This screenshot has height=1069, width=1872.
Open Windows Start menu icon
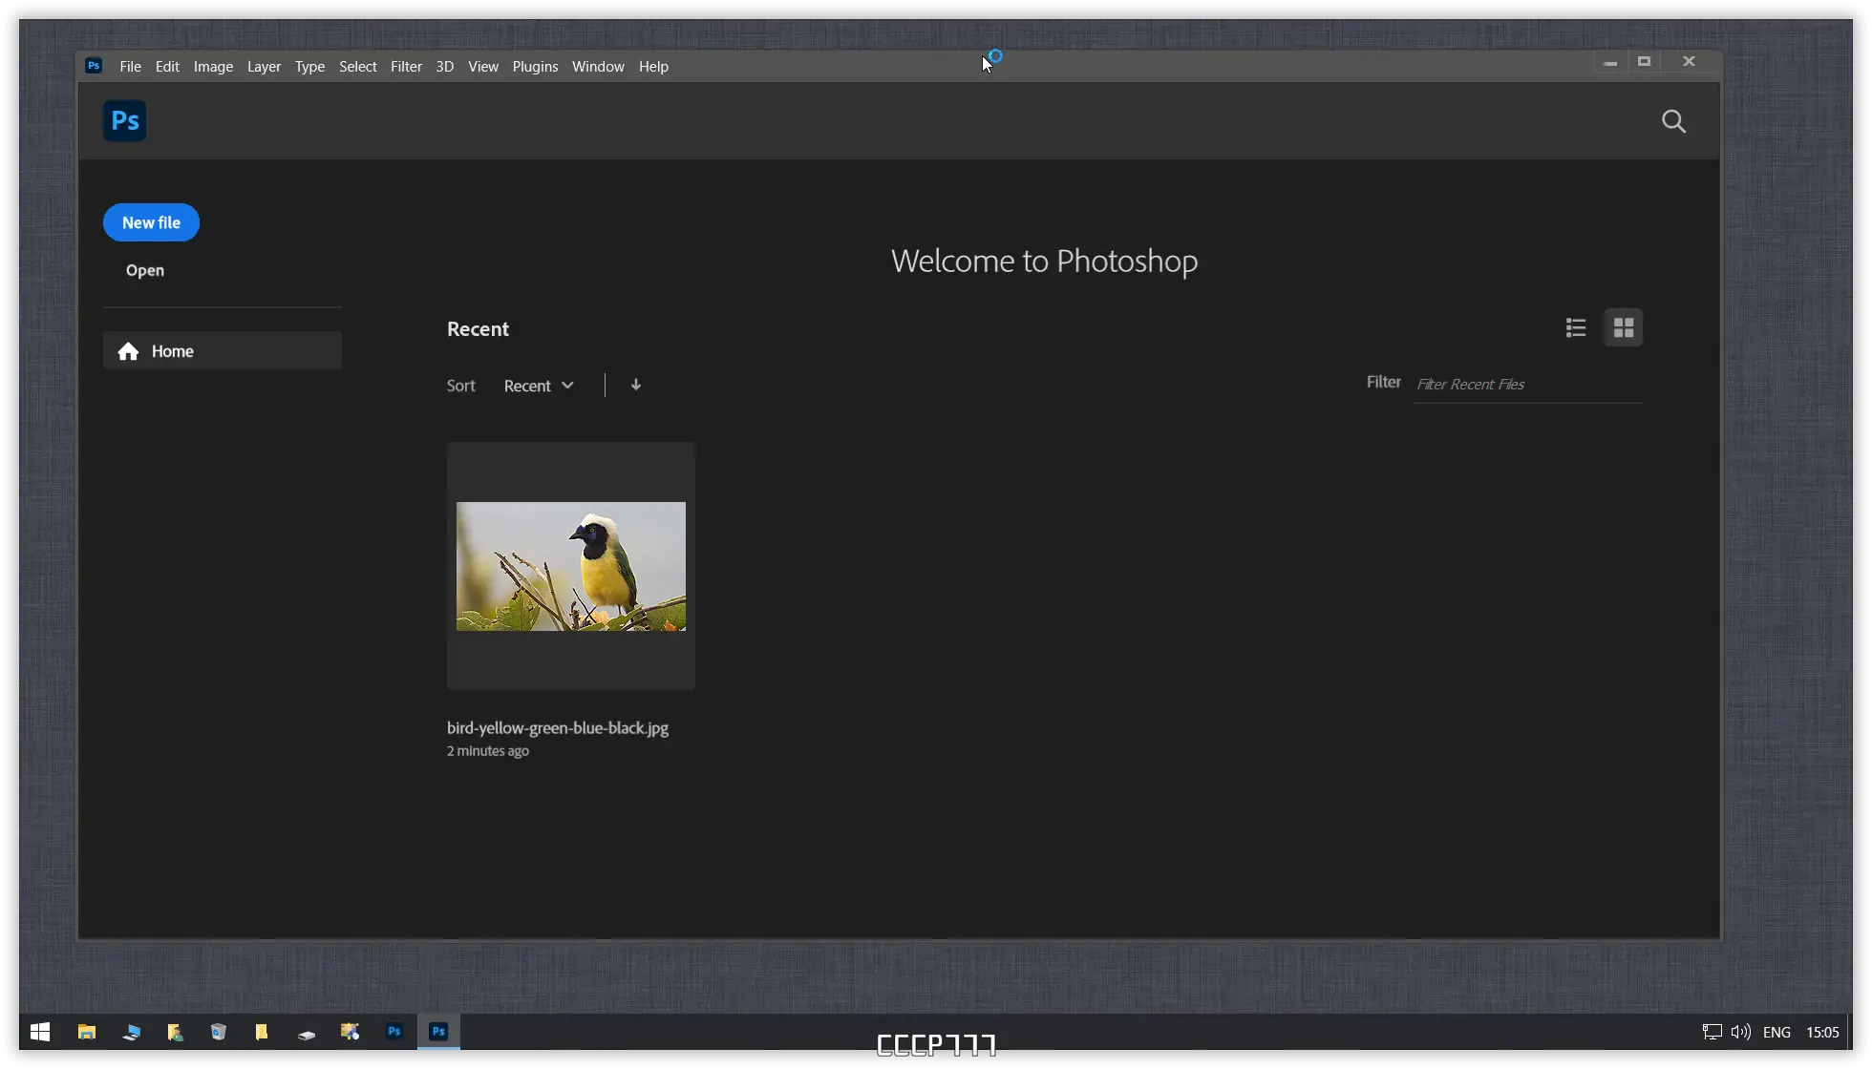pyautogui.click(x=40, y=1032)
